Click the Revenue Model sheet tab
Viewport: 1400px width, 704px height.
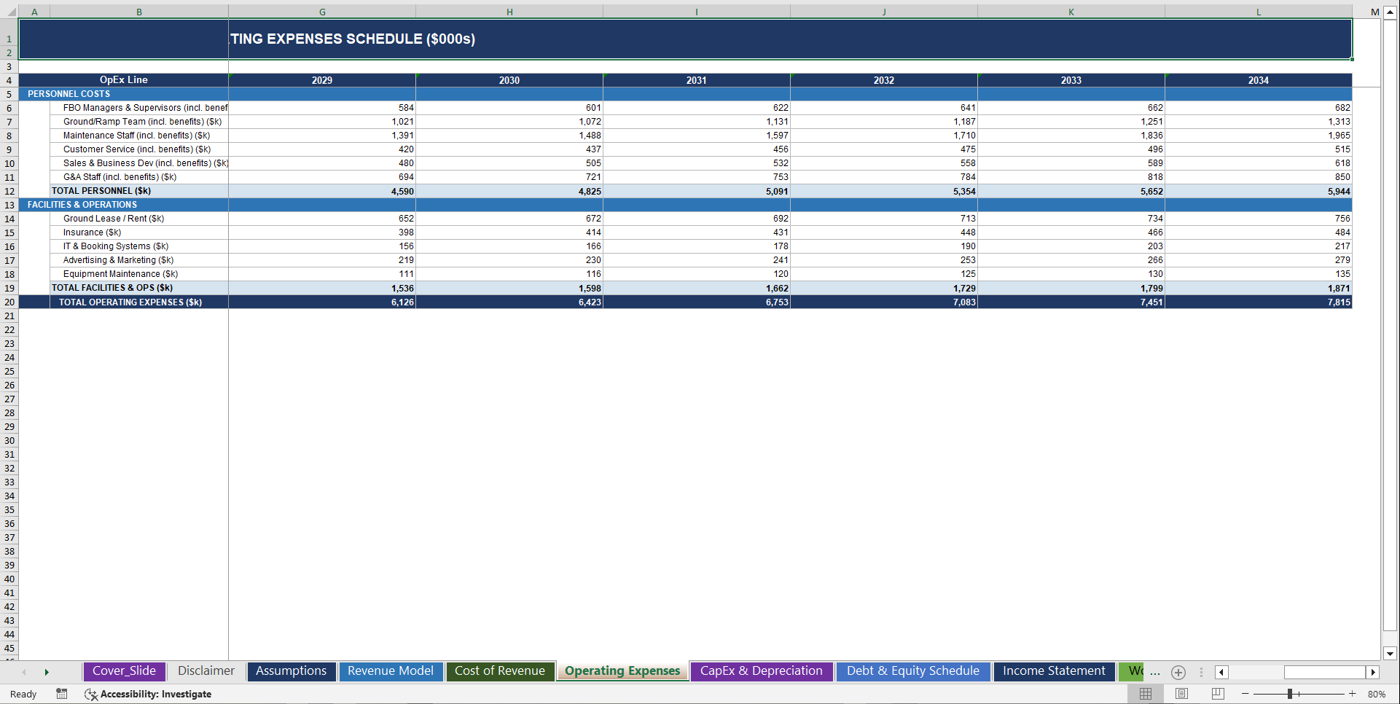(x=391, y=670)
